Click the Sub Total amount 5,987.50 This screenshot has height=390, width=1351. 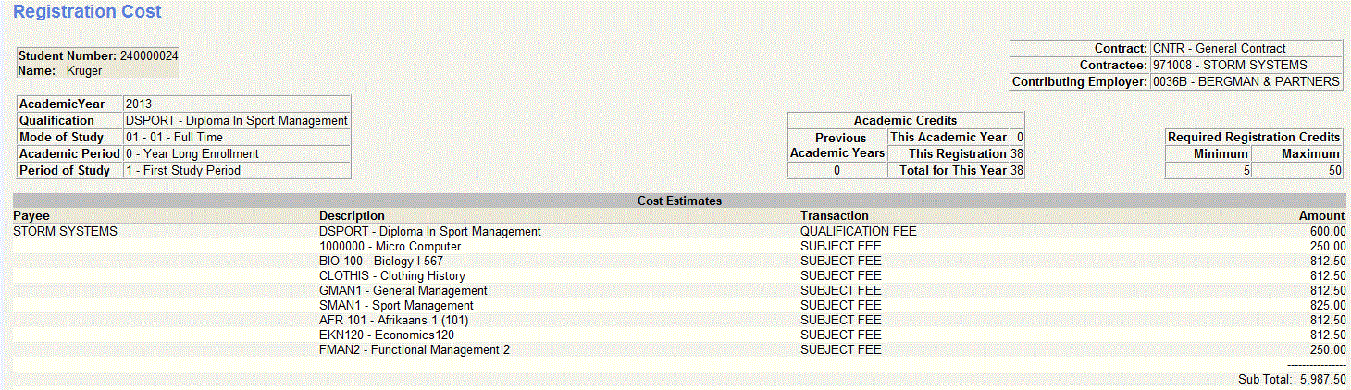click(x=1322, y=380)
